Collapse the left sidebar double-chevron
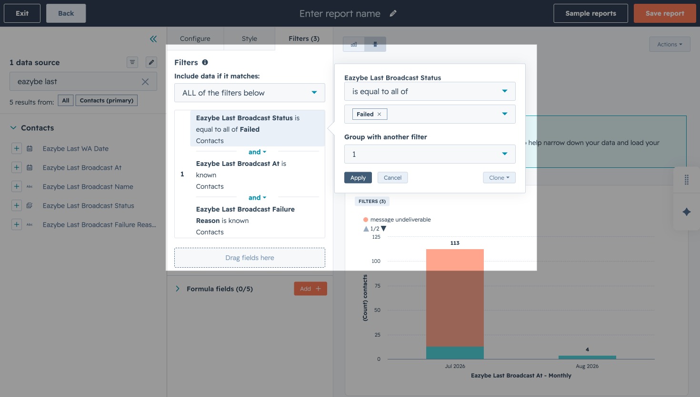Viewport: 700px width, 397px height. pyautogui.click(x=153, y=39)
